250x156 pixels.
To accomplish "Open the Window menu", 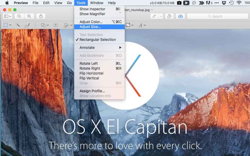I will click(x=97, y=3).
